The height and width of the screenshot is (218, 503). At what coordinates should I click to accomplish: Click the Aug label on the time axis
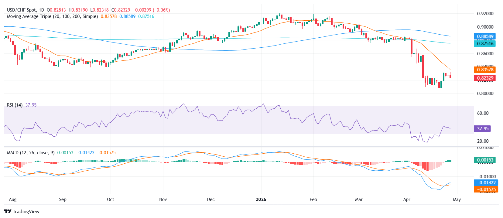(13, 199)
